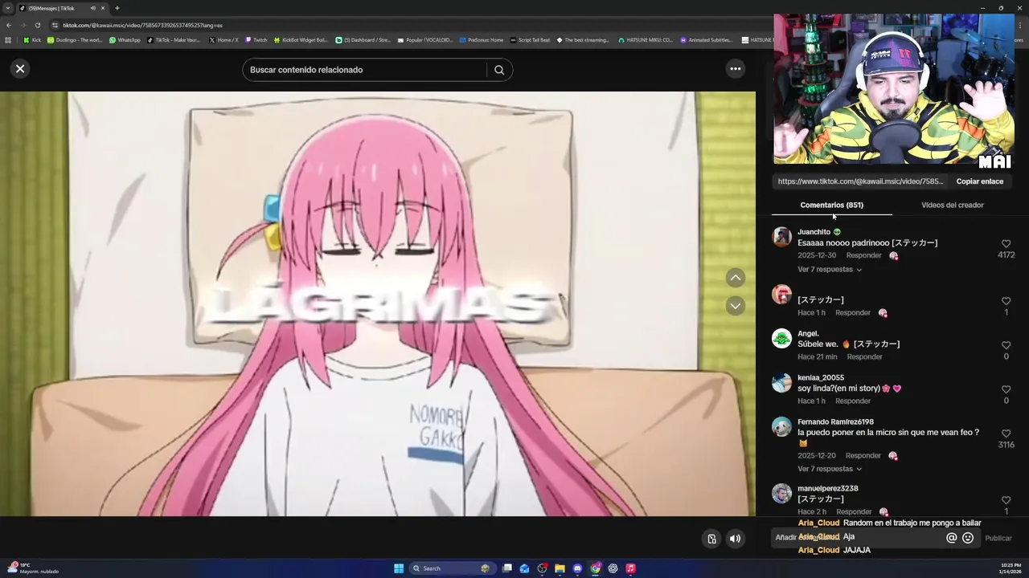Reply to Juanchito's comment
The width and height of the screenshot is (1029, 578).
863,255
